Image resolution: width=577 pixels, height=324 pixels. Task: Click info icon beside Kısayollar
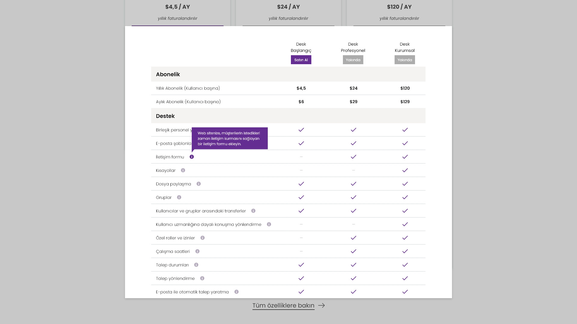pos(183,170)
